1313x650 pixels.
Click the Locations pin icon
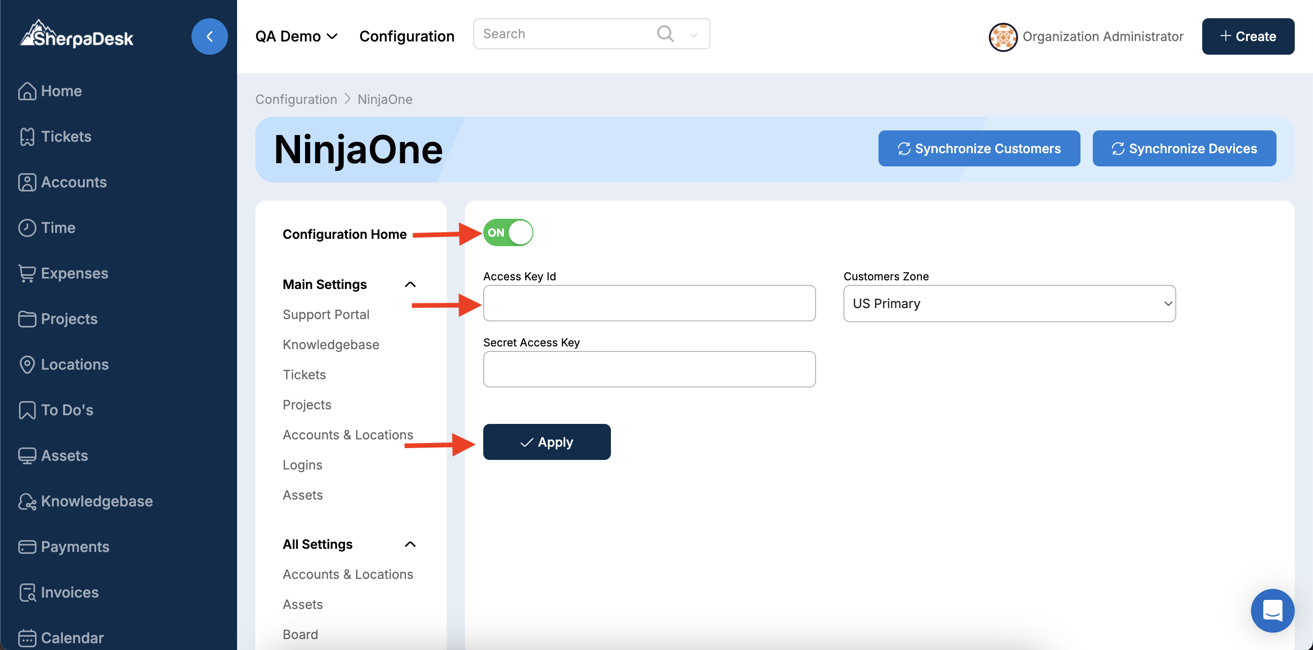tap(27, 365)
